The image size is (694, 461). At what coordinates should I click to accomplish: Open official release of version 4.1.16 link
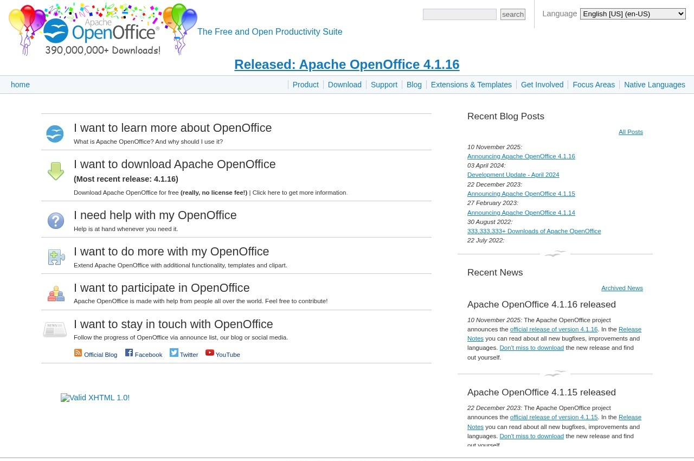[554, 329]
